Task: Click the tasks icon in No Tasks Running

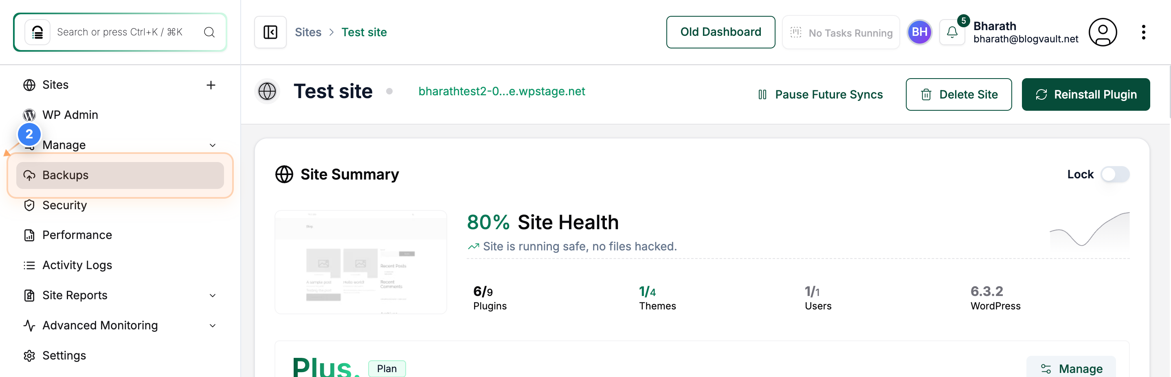Action: pyautogui.click(x=795, y=32)
